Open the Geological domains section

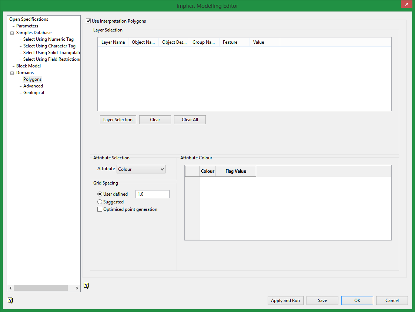(34, 93)
